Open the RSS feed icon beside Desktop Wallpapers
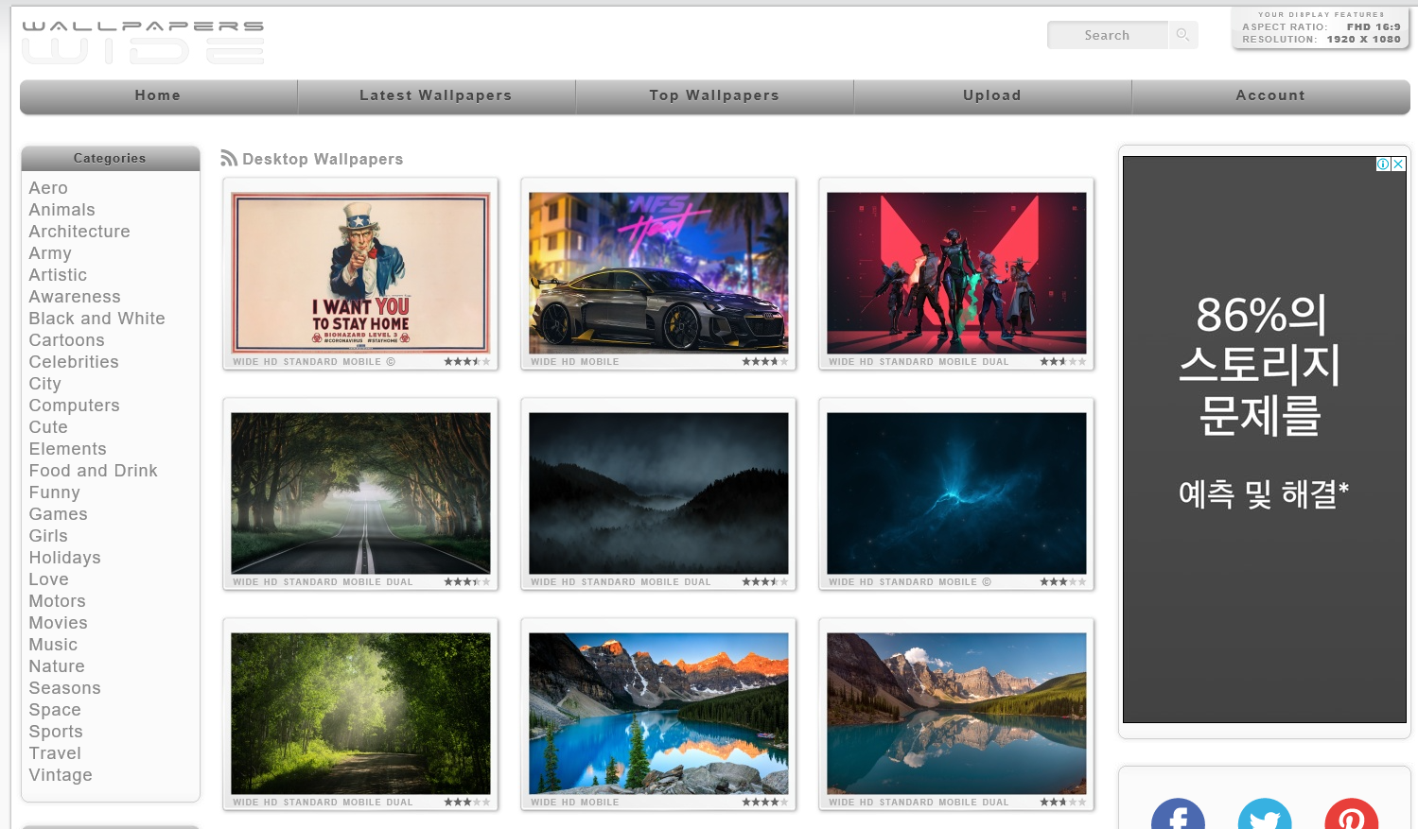This screenshot has height=829, width=1418. coord(229,158)
